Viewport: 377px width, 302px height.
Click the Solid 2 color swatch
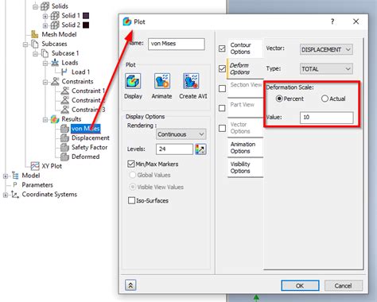(x=86, y=25)
